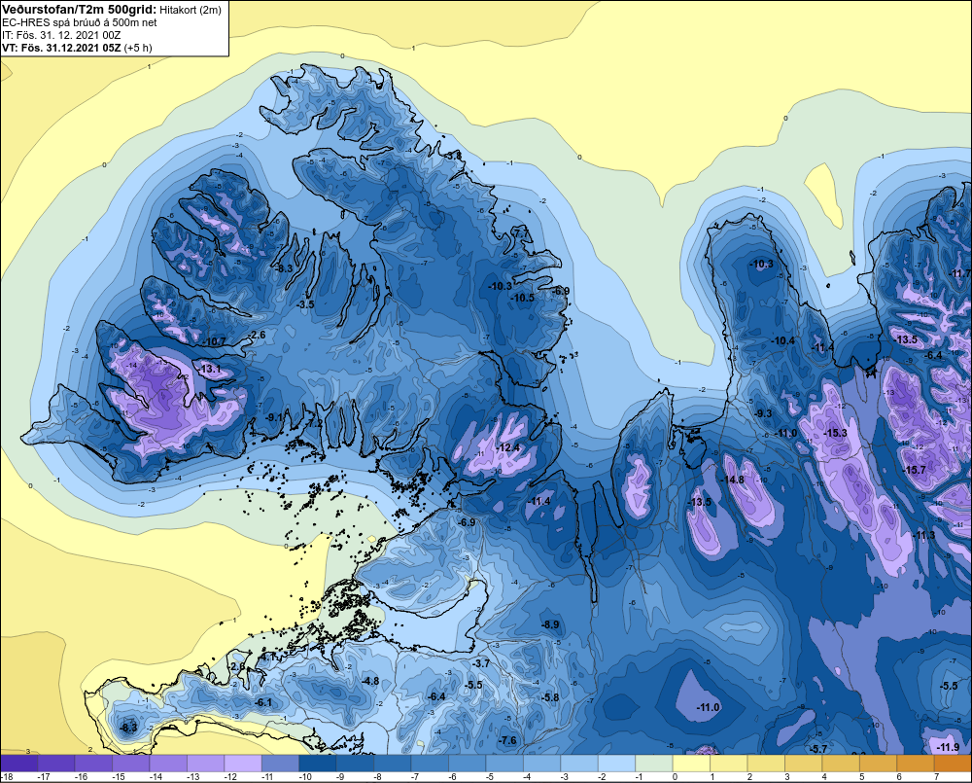Screen dimensions: 972x783
Task: Click the -11.9 temperature value
Action: tap(948, 747)
